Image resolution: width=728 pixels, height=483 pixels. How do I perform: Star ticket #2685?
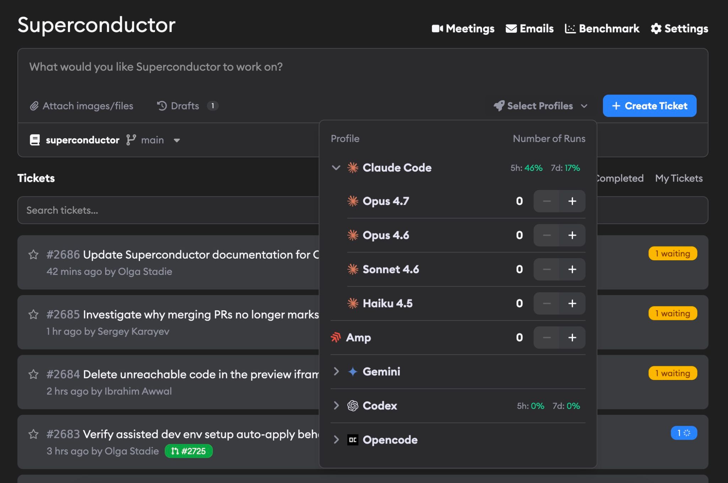pyautogui.click(x=33, y=314)
